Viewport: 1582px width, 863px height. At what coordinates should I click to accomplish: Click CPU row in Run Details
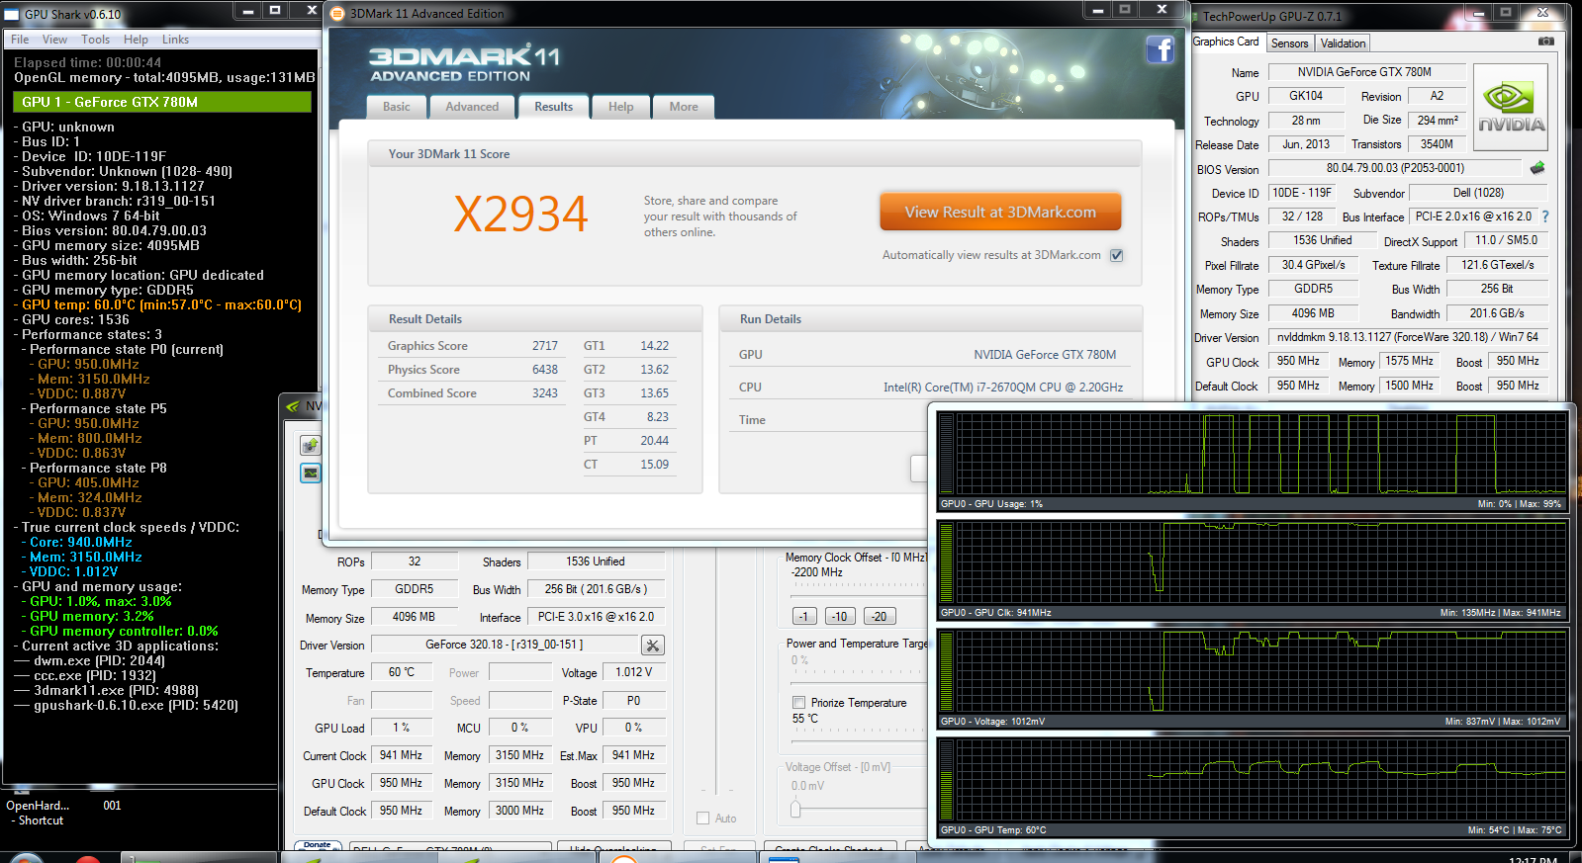click(930, 388)
